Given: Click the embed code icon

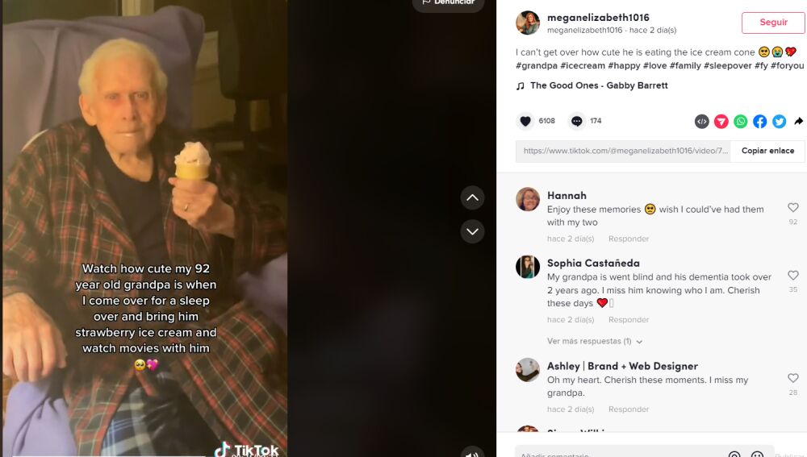Looking at the screenshot, I should (701, 122).
